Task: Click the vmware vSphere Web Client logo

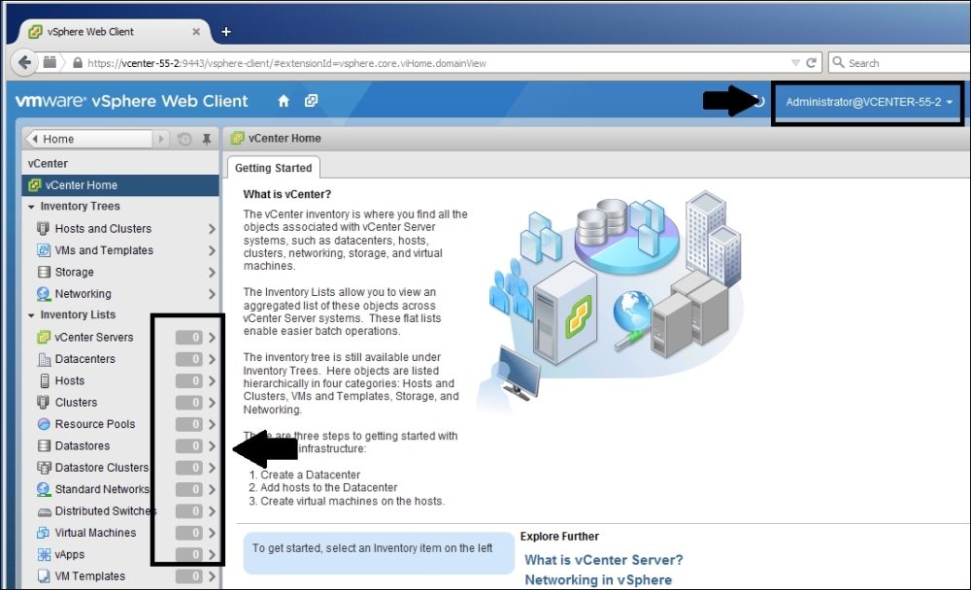Action: pos(131,101)
